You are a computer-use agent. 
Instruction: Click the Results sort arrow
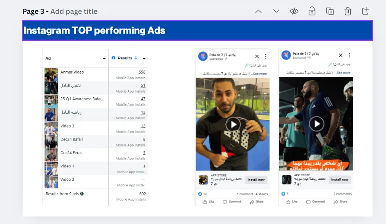coord(136,58)
